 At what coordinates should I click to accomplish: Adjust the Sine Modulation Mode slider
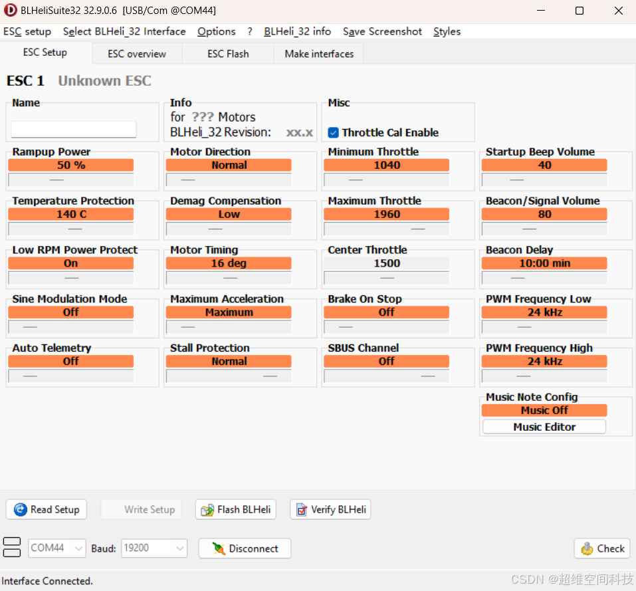tap(70, 327)
